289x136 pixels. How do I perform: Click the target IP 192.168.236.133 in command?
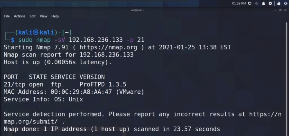tap(96, 40)
